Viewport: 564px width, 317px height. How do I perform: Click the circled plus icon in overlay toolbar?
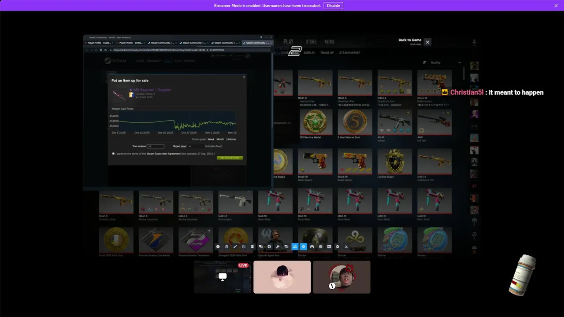269,247
